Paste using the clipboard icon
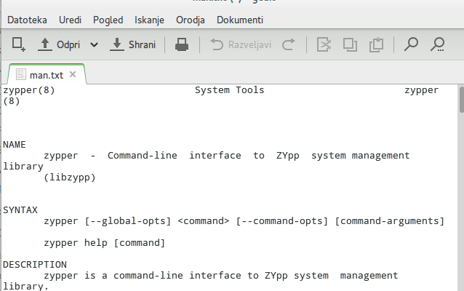 coord(377,44)
